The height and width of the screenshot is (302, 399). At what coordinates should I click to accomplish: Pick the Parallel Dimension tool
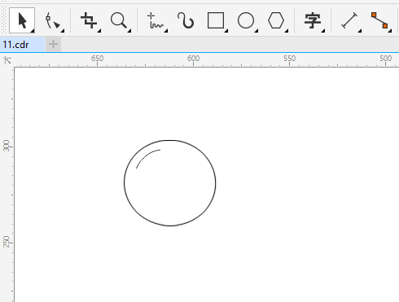(349, 20)
